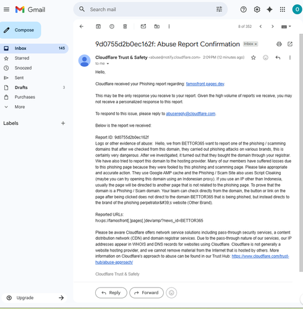303x309 pixels.
Task: Expand recipient details next to 'to me'
Action: 108,64
